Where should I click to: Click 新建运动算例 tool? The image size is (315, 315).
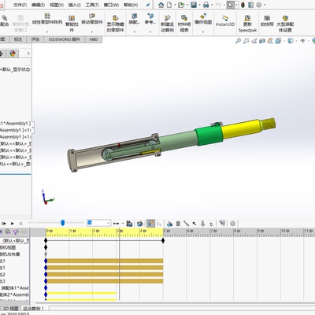[x=167, y=24]
